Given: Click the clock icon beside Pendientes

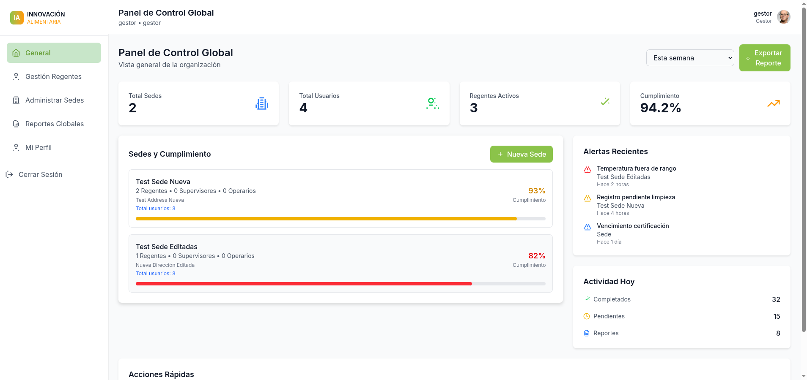Looking at the screenshot, I should [x=587, y=316].
